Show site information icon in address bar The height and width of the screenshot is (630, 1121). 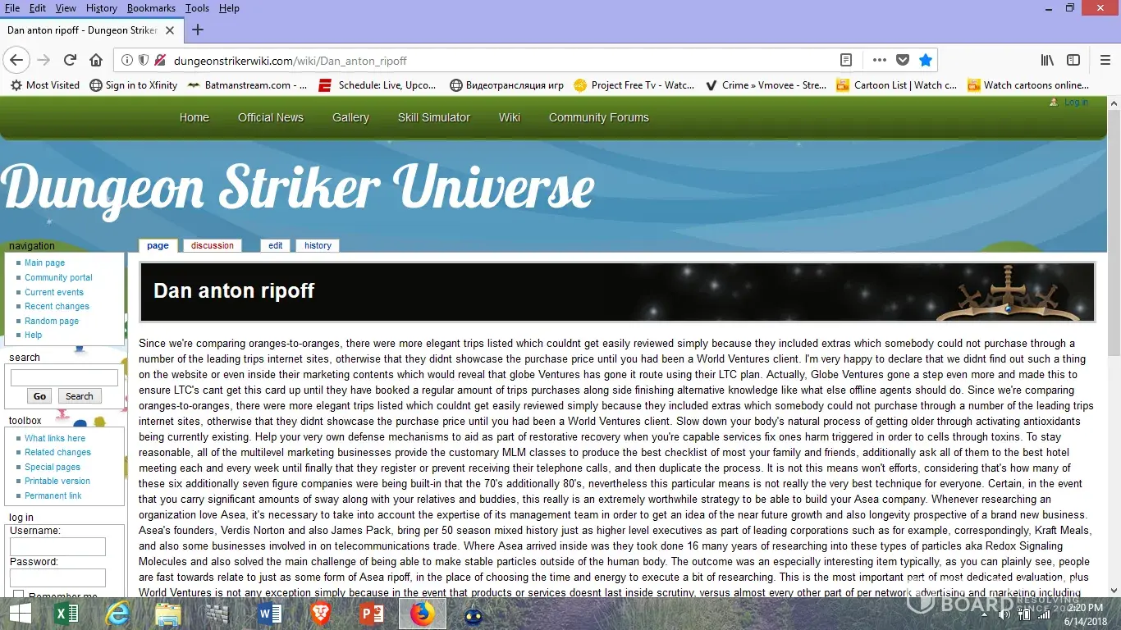(x=126, y=60)
